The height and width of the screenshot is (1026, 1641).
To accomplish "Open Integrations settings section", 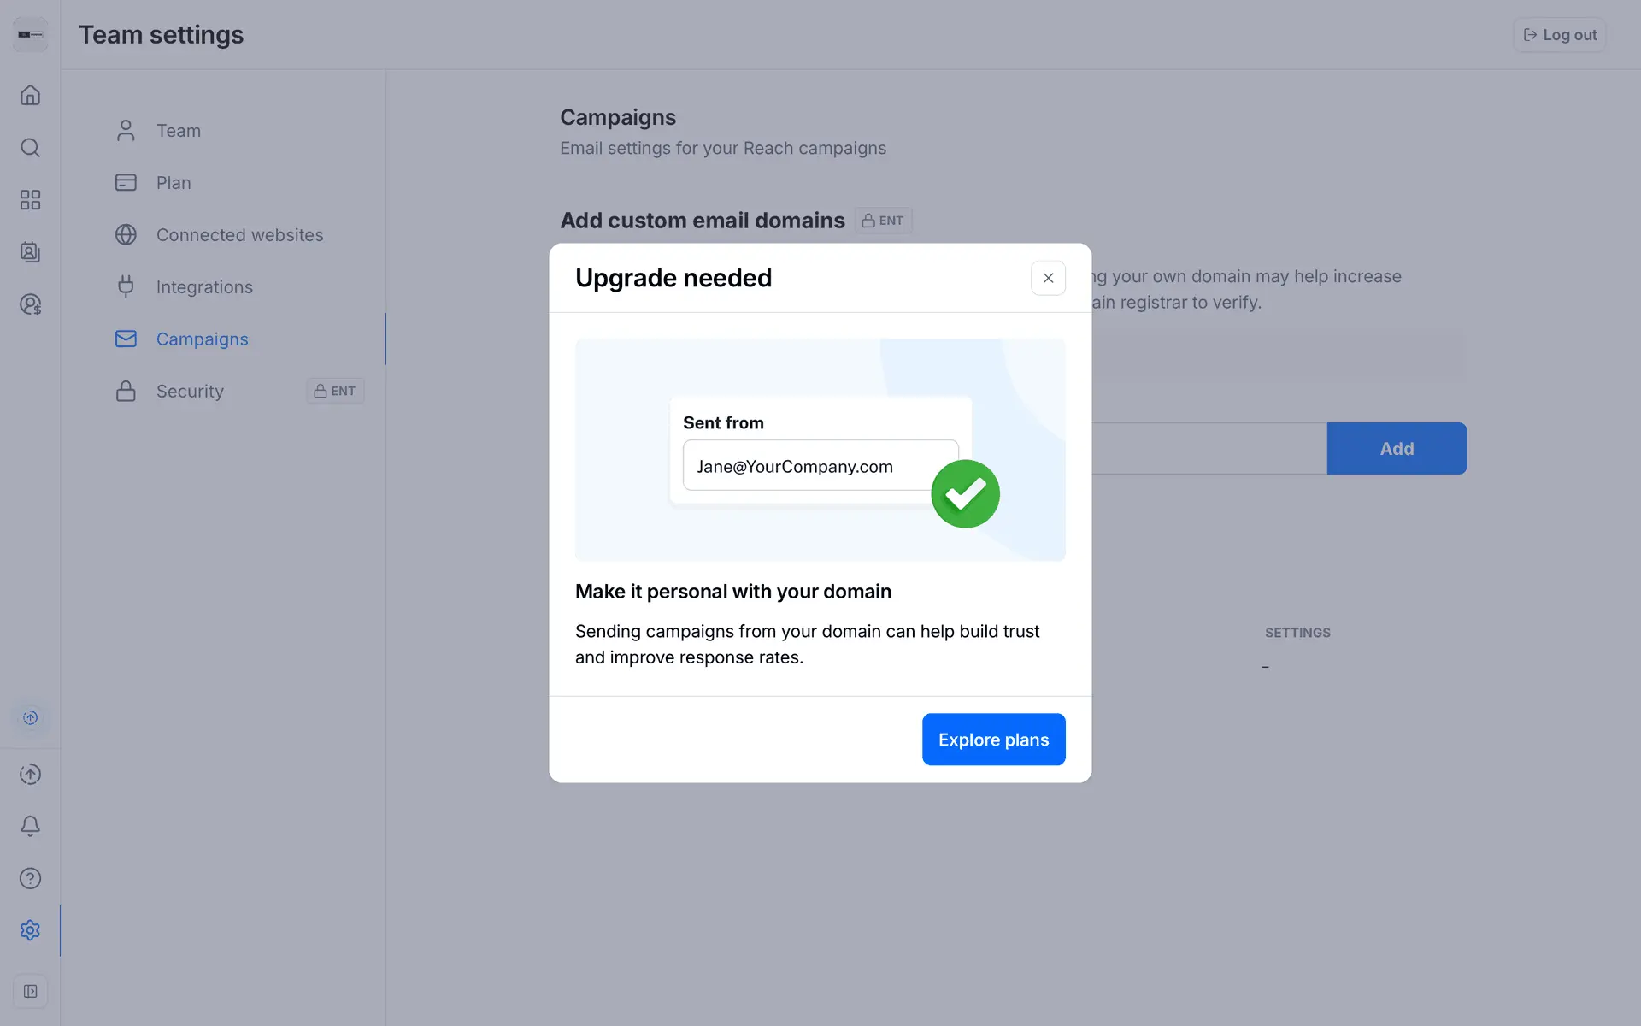I will click(204, 287).
